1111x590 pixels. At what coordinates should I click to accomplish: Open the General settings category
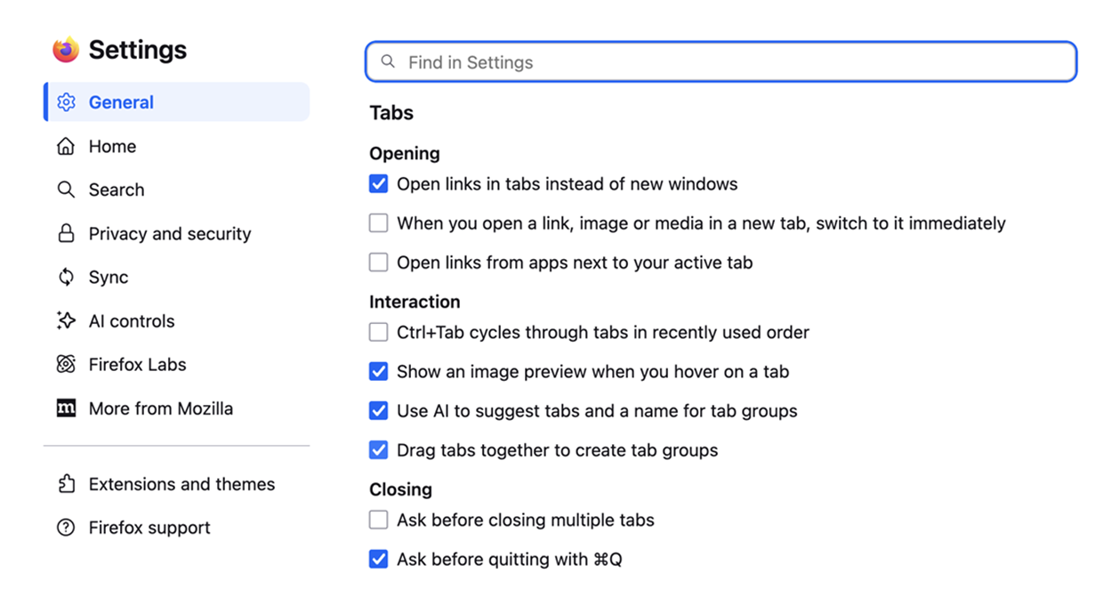pyautogui.click(x=176, y=102)
